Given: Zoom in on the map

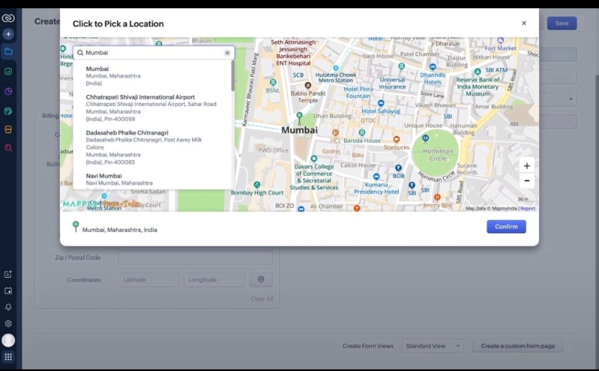Looking at the screenshot, I should pos(526,166).
